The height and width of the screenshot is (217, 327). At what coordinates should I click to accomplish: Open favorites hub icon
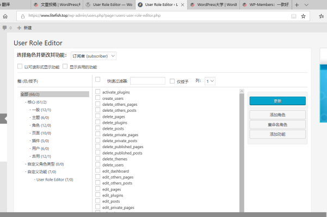[322, 16]
